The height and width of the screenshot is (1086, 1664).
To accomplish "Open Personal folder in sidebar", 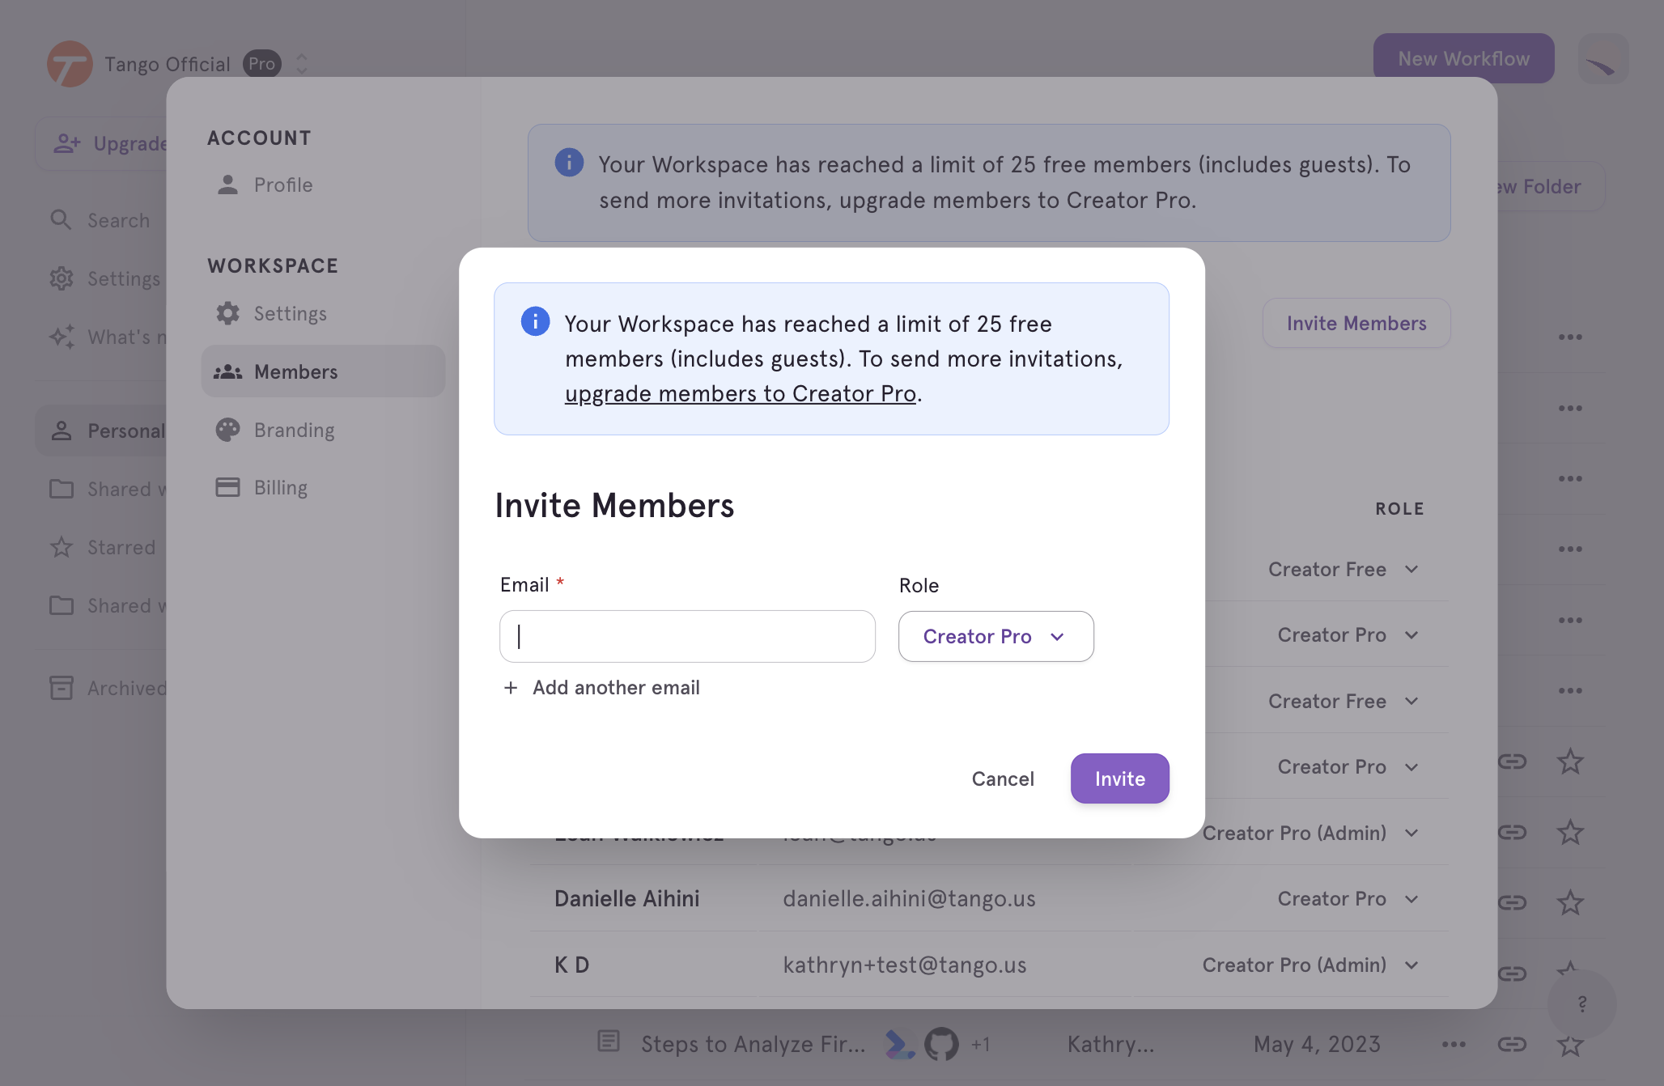I will 103,431.
